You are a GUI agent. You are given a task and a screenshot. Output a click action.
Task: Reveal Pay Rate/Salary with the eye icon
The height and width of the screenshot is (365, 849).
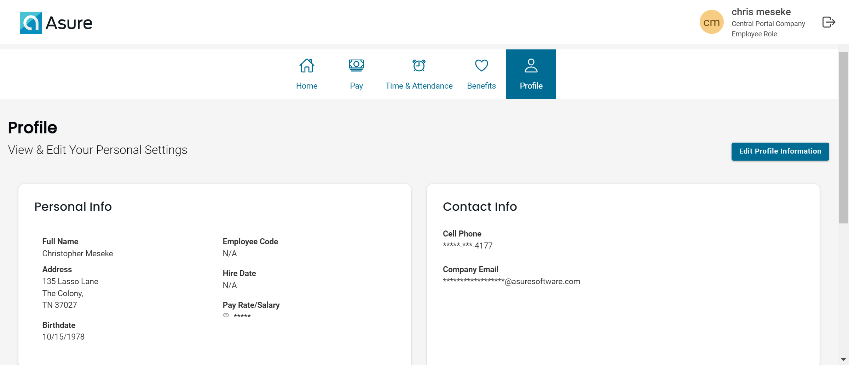pos(226,315)
